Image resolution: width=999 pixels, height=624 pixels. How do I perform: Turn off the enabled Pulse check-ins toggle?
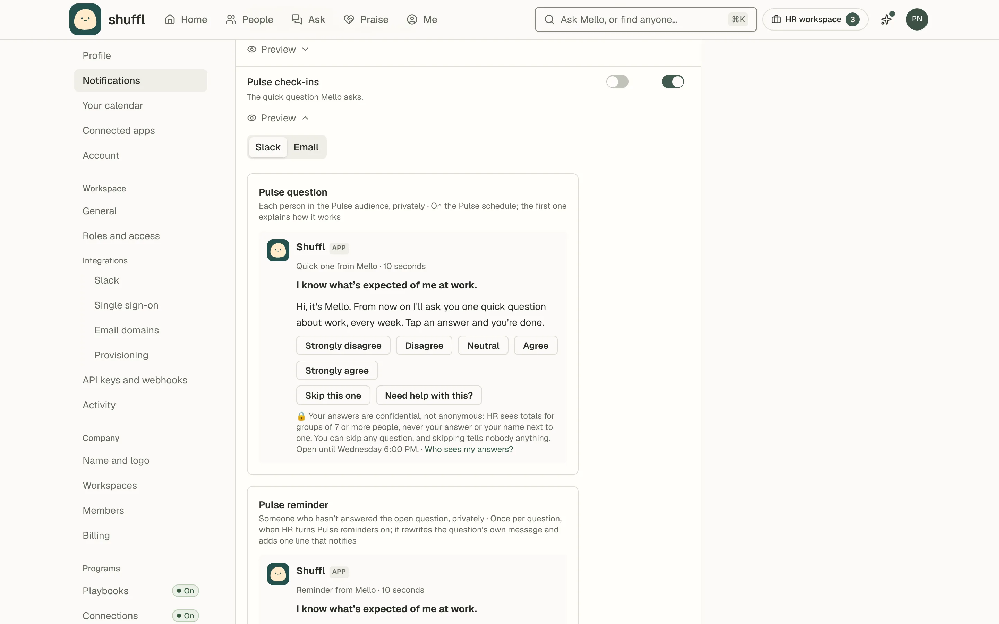click(673, 82)
